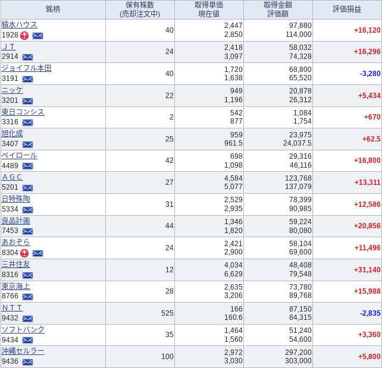Click the 取得金額 評価額 column header

(x=278, y=10)
